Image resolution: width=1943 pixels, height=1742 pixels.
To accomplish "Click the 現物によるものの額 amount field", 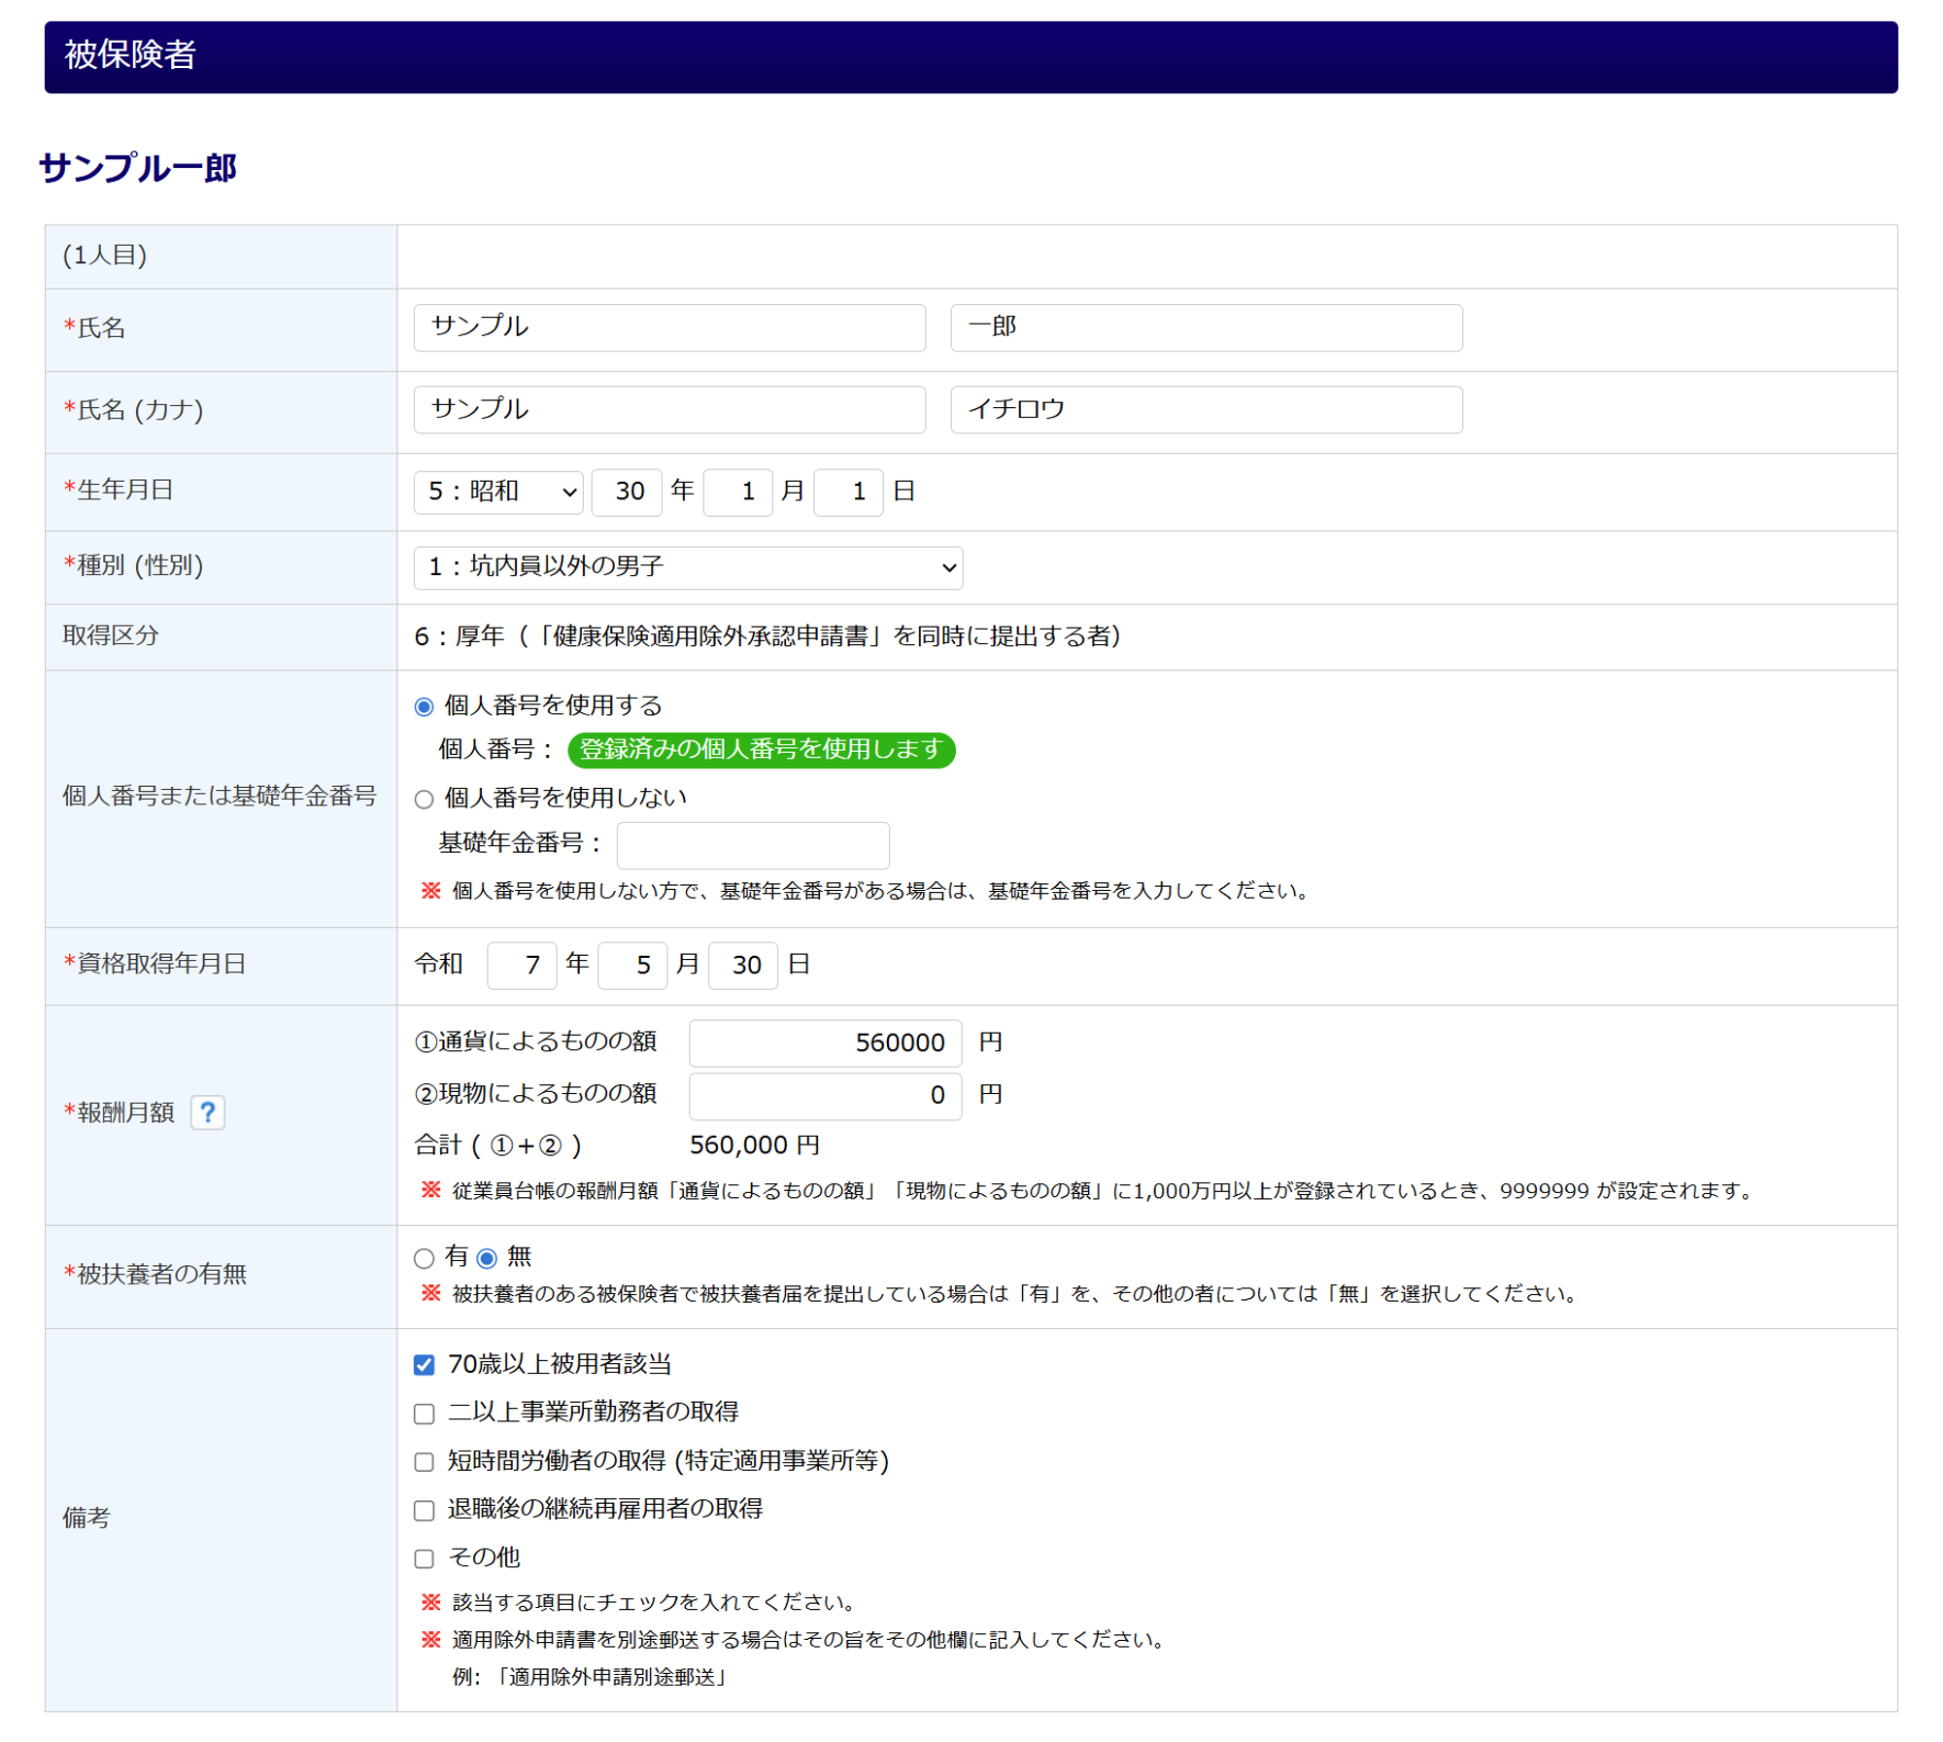I will coord(825,1095).
